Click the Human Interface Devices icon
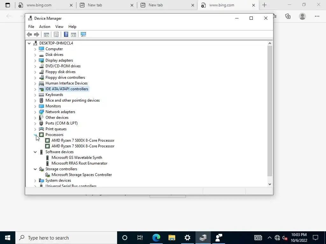The height and width of the screenshot is (244, 326). [x=41, y=83]
